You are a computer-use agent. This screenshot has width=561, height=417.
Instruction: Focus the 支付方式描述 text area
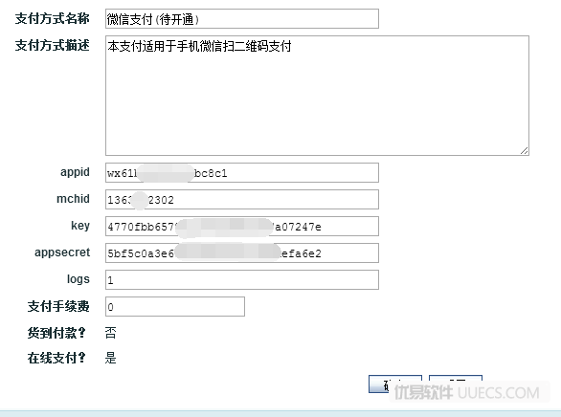pyautogui.click(x=317, y=96)
